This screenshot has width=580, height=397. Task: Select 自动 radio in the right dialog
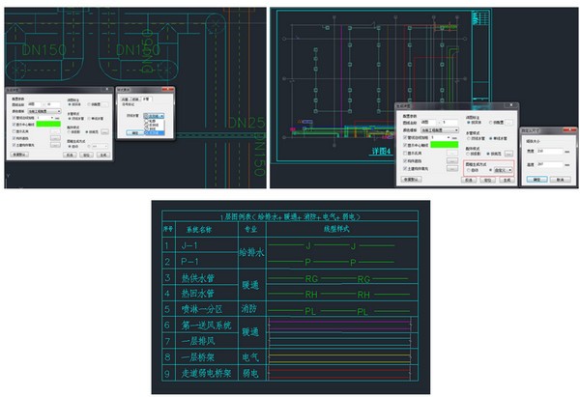tap(470, 170)
